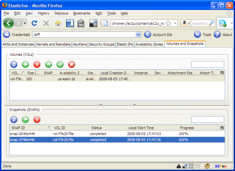Open the Delicious menu
The image size is (235, 171).
tap(61, 13)
